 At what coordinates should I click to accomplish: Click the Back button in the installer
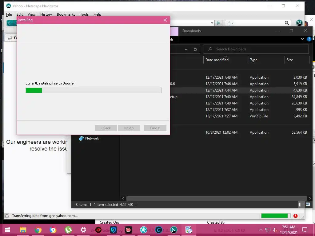[106, 128]
